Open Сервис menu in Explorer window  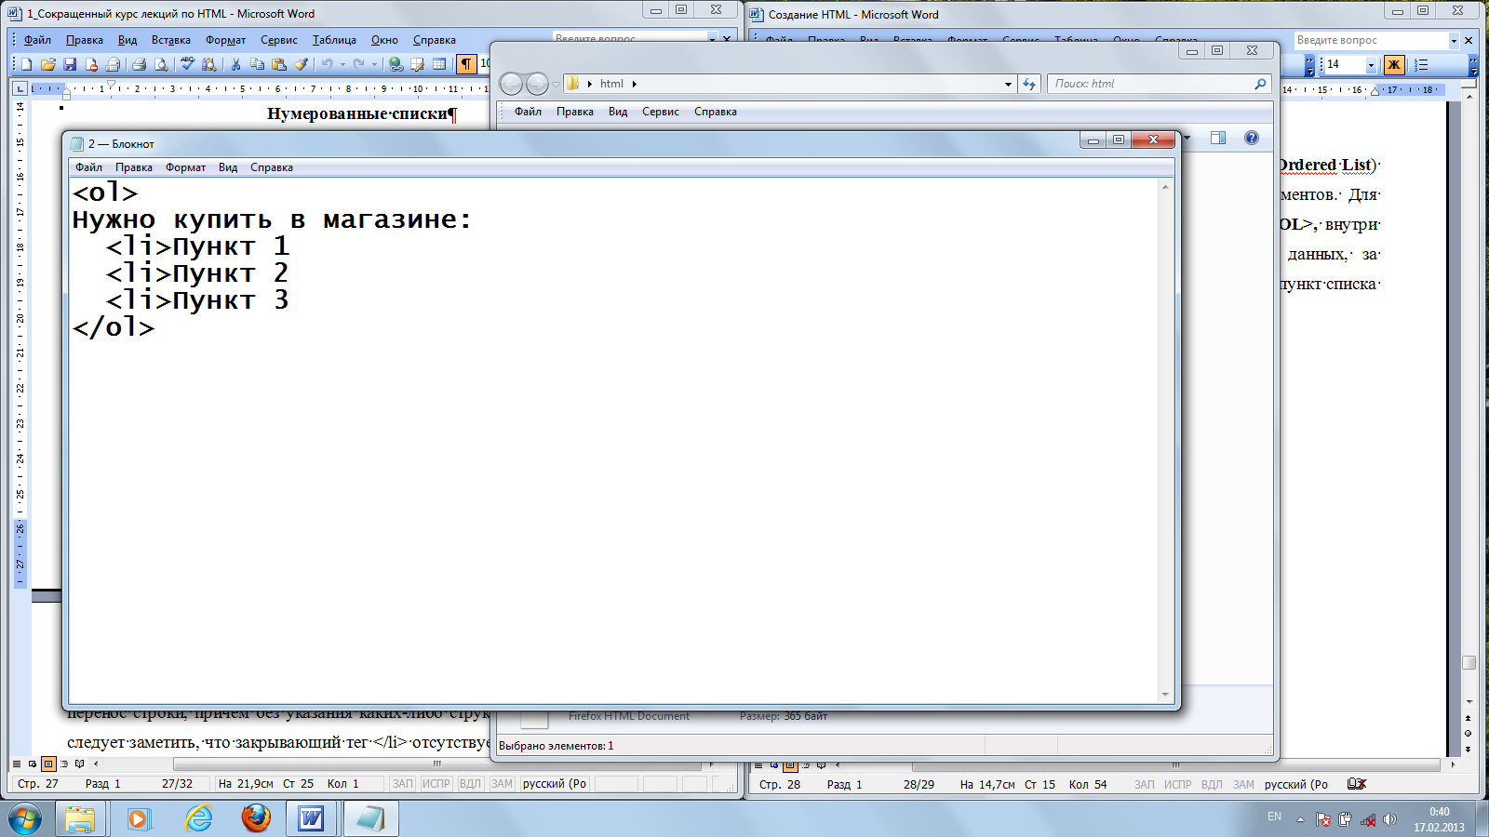(x=661, y=112)
